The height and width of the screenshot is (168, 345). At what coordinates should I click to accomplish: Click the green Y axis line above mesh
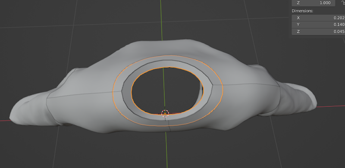161,20
